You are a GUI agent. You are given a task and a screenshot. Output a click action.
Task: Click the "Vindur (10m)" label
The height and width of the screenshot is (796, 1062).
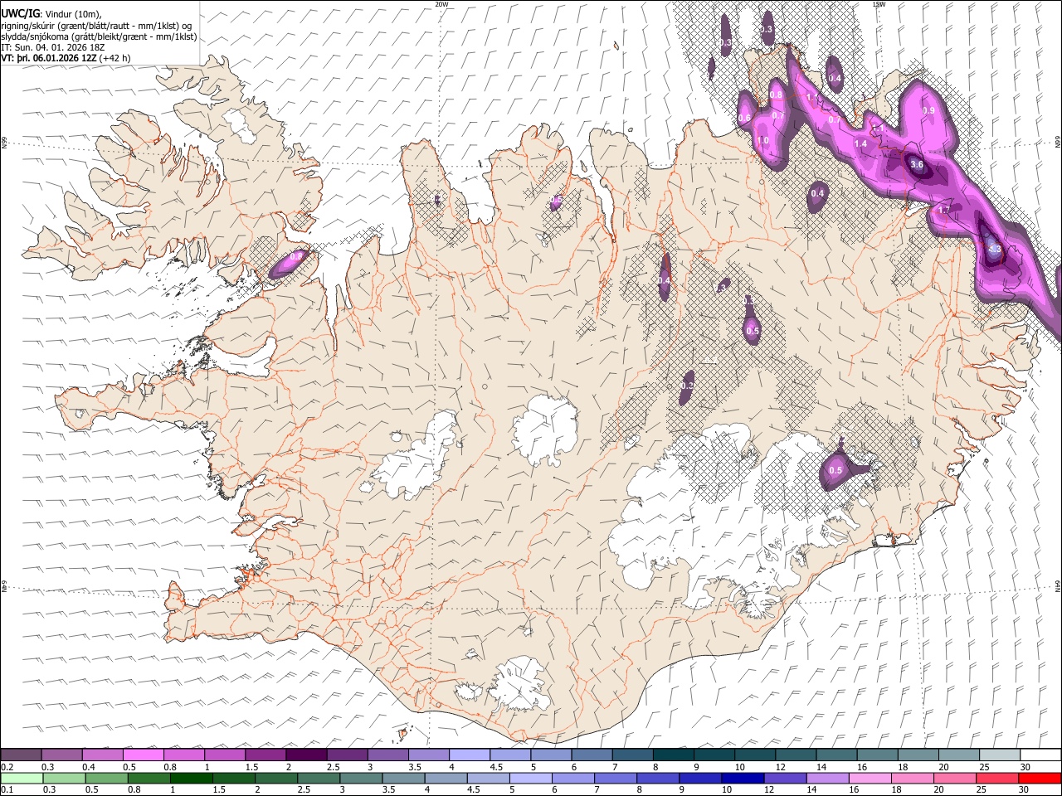coord(72,14)
